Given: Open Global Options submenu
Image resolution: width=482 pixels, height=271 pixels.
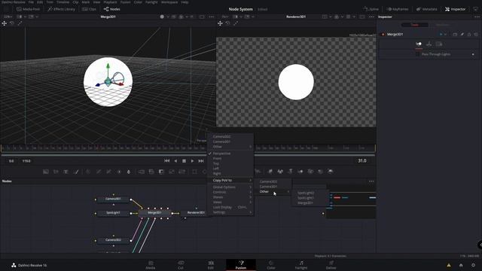Looking at the screenshot, I should coord(230,187).
